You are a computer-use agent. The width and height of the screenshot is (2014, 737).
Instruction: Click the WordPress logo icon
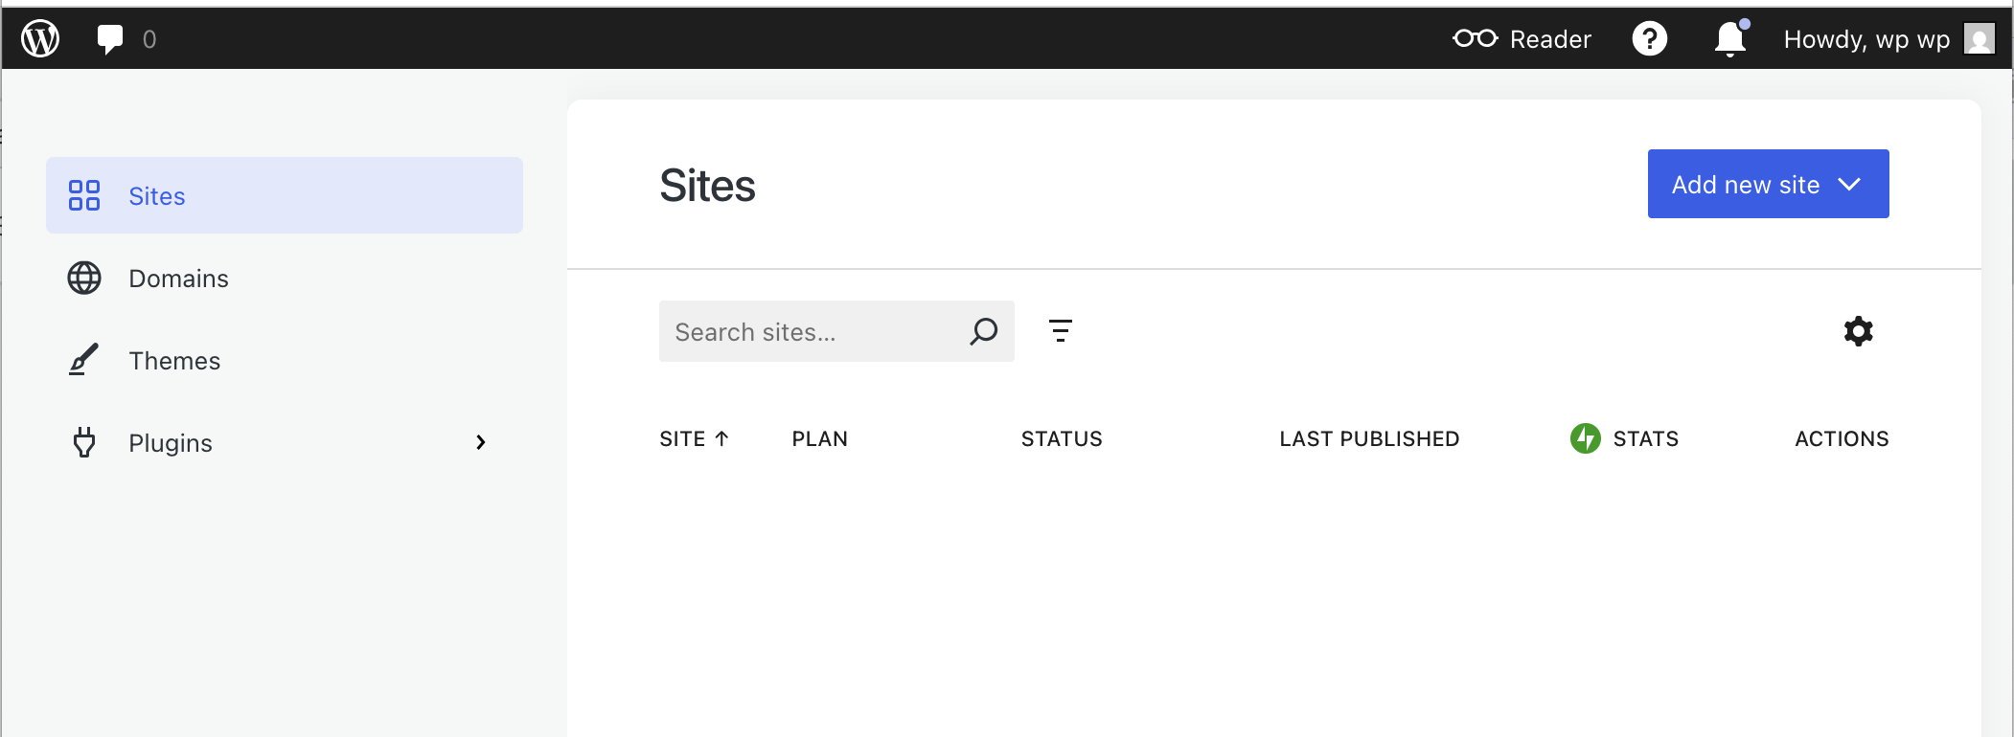40,38
